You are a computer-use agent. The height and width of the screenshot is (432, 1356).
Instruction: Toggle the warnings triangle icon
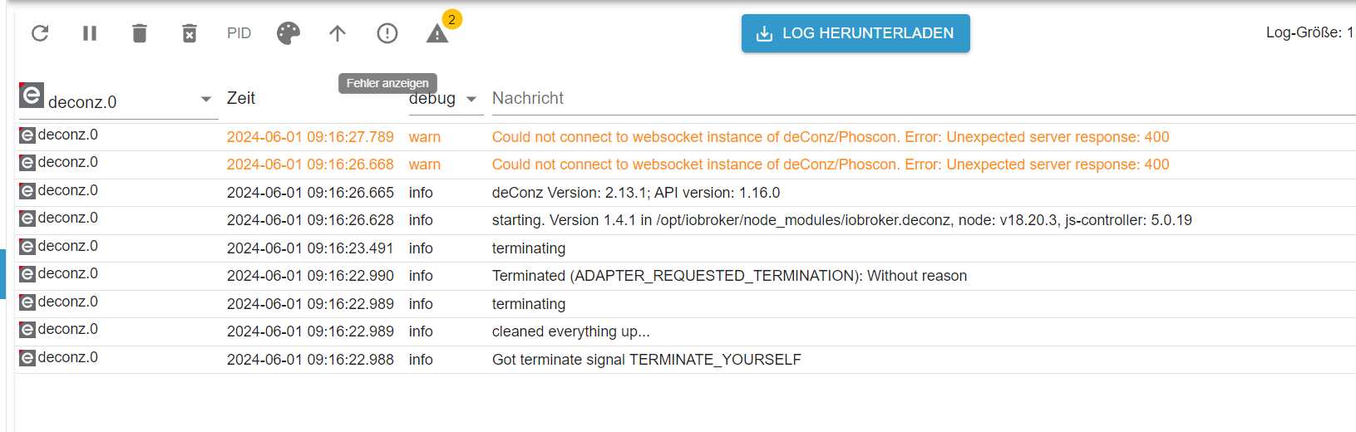pos(437,34)
